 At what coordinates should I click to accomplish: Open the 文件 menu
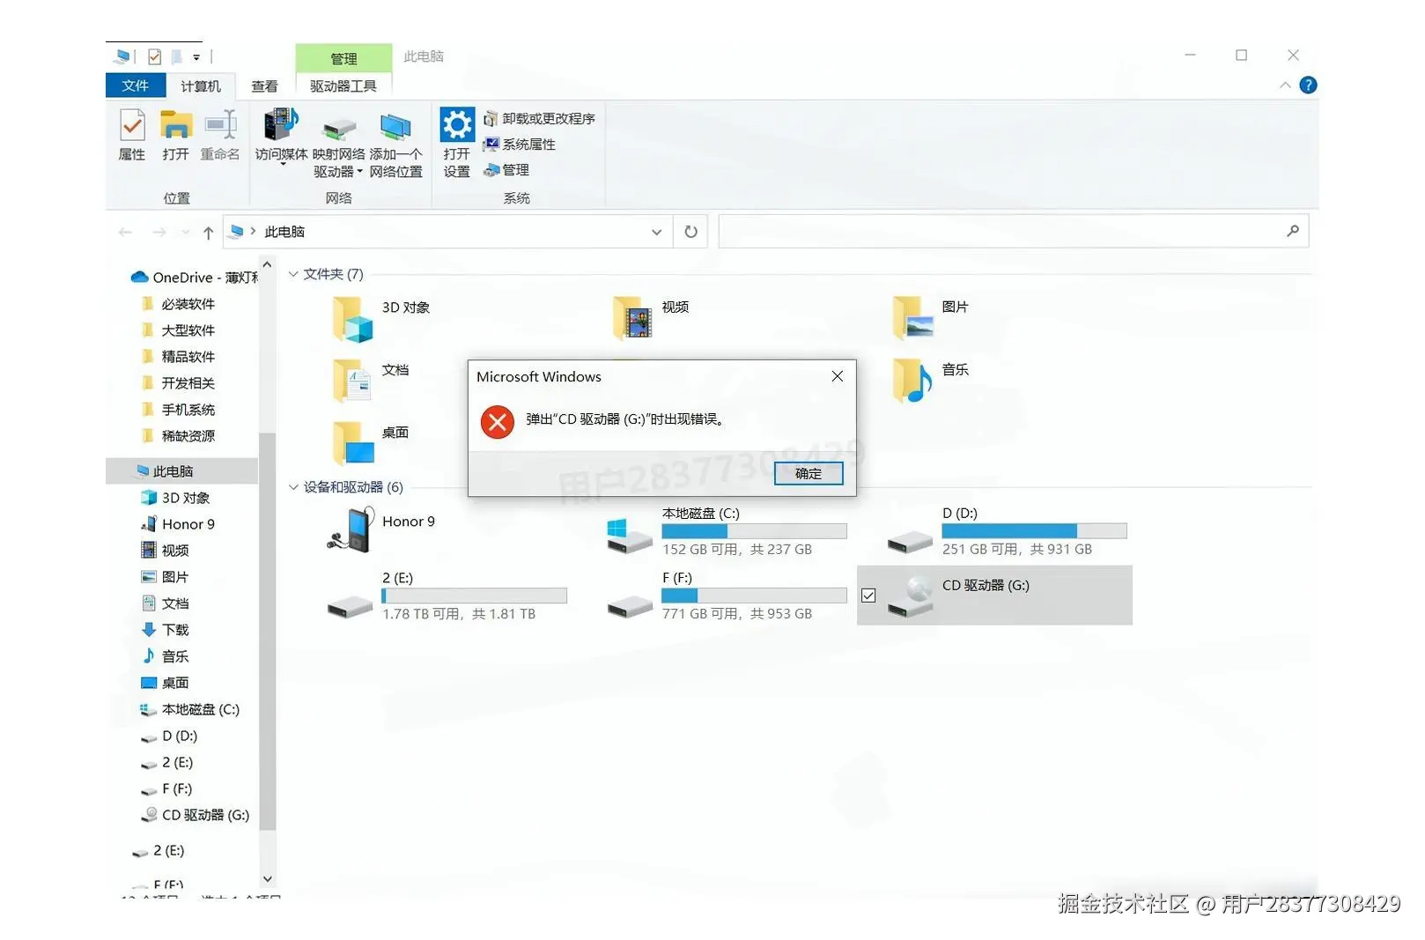pos(137,85)
